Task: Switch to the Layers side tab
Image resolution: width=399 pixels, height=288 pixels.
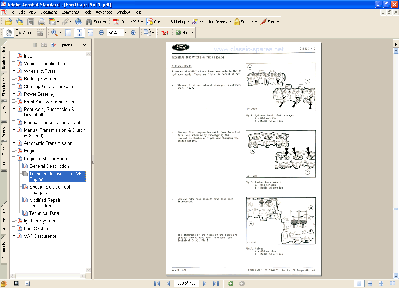Action: (4, 112)
